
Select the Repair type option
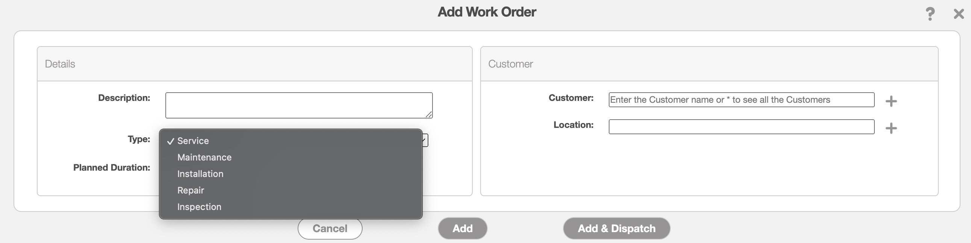tap(191, 190)
